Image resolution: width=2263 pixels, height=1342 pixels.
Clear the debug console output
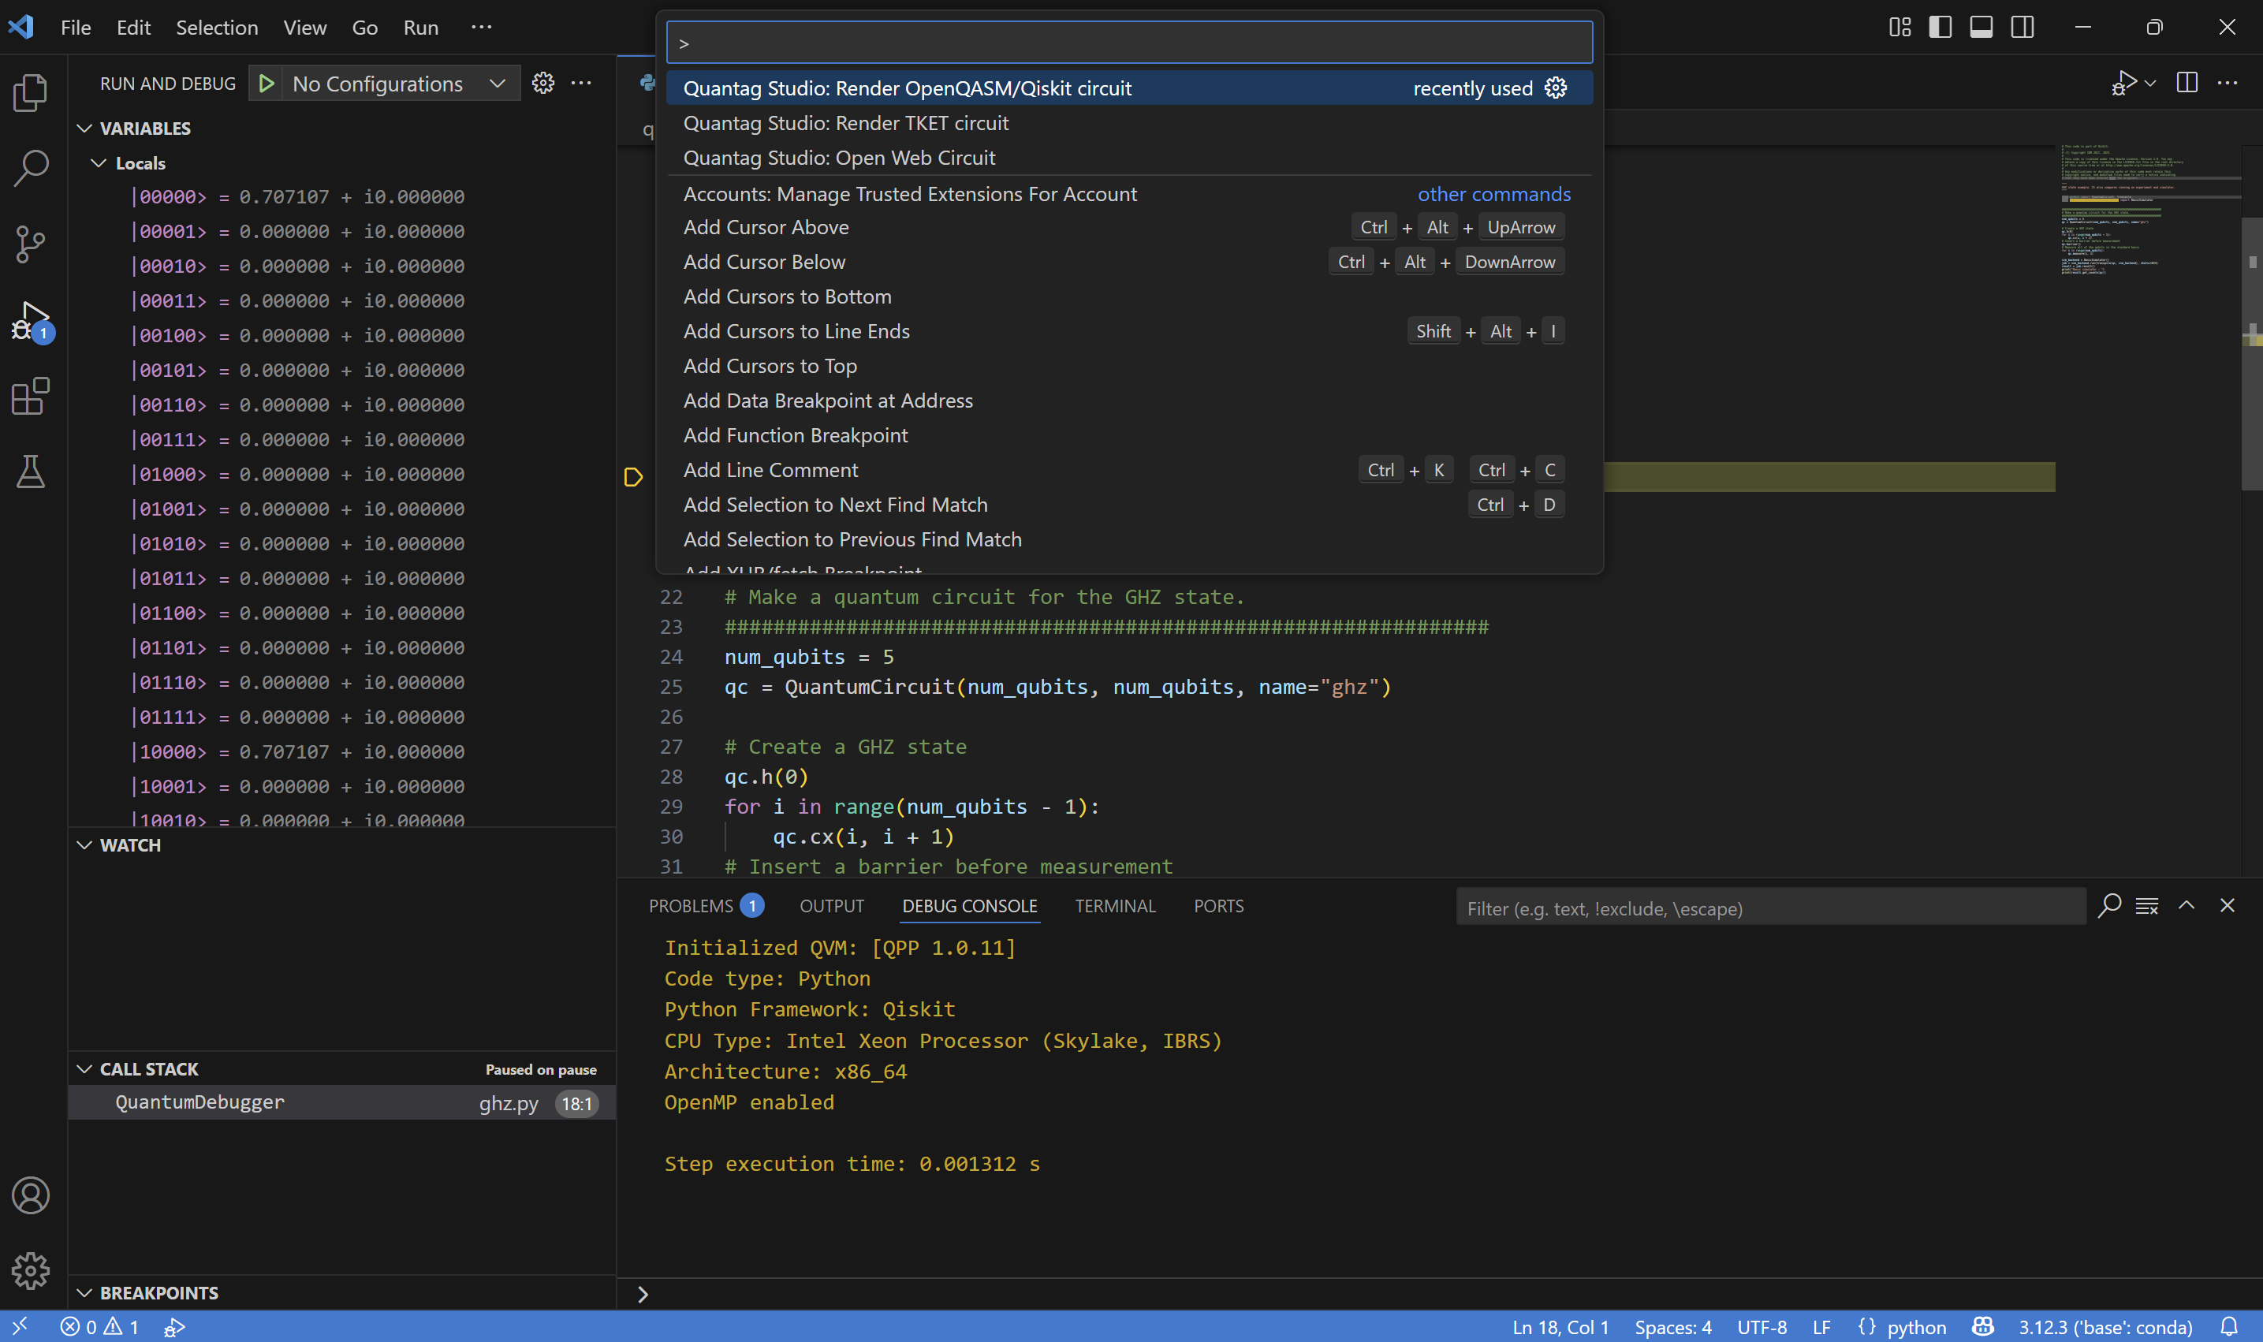pyautogui.click(x=2146, y=906)
